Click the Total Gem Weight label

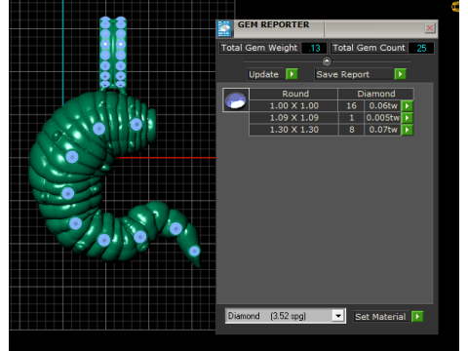(x=259, y=48)
